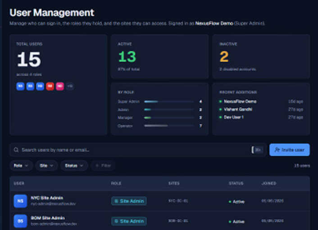Screen dimensions: 318x230
Task: Click the pink avatar chip in Total Users card
Action: click(60, 86)
